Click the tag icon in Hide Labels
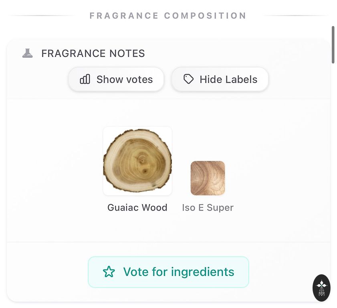The width and height of the screenshot is (337, 308). coord(188,79)
